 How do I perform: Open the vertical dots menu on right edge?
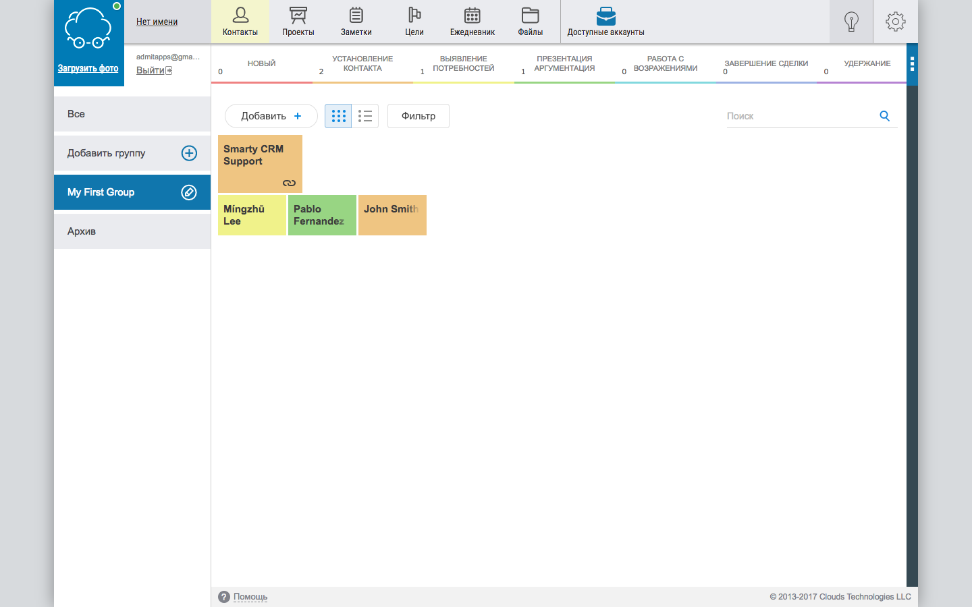click(x=913, y=64)
